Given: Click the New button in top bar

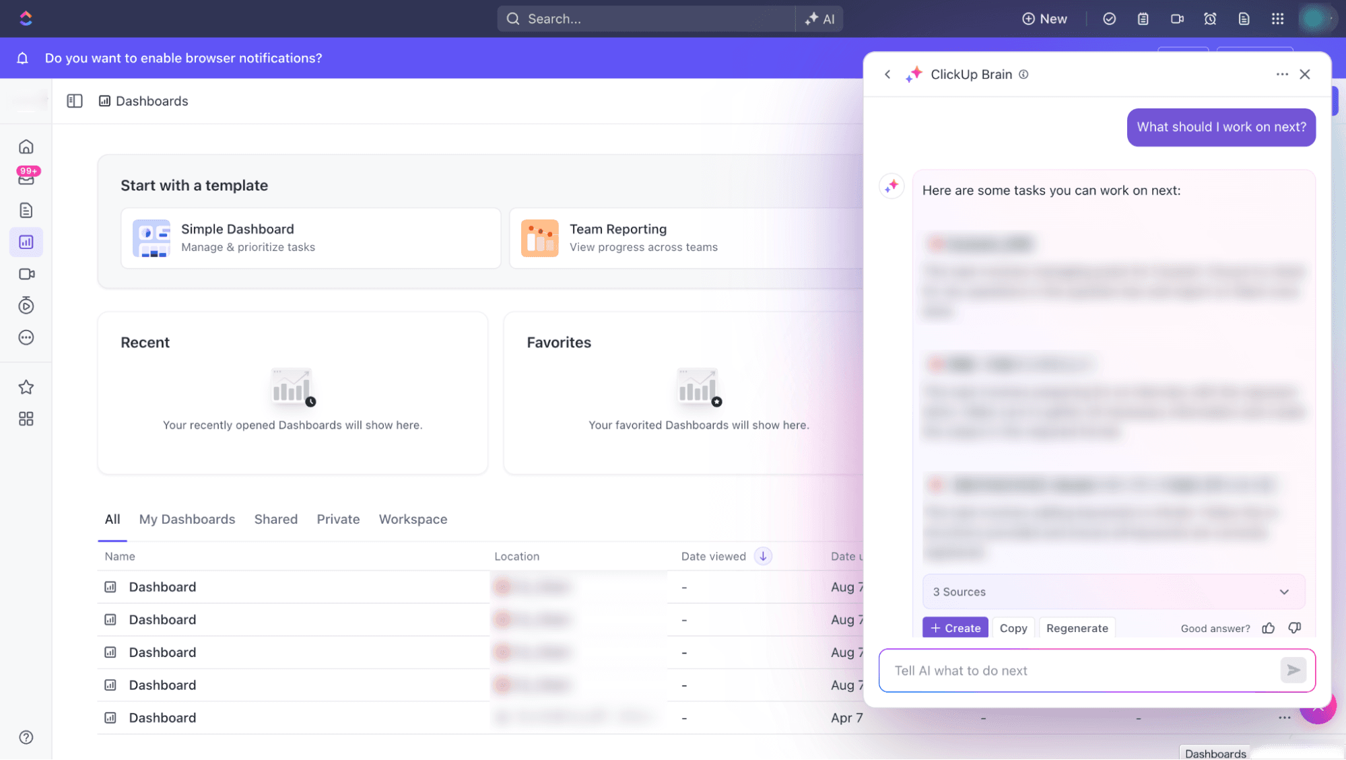Looking at the screenshot, I should 1044,19.
